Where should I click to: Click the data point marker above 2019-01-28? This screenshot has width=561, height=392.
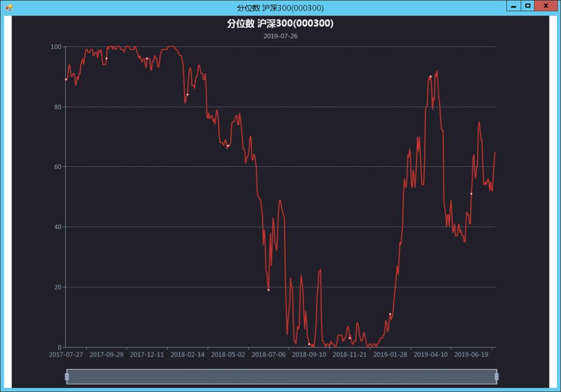click(x=390, y=314)
